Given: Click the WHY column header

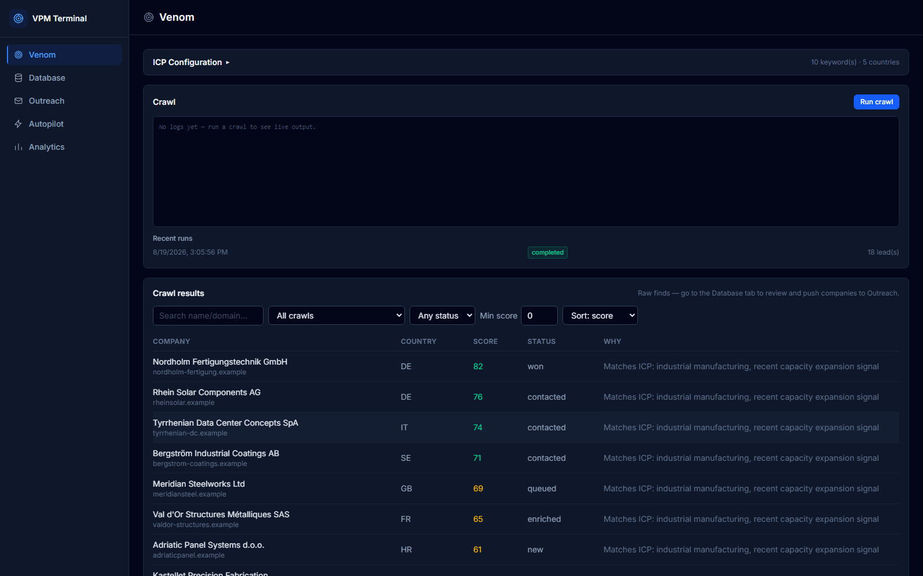Looking at the screenshot, I should 613,342.
